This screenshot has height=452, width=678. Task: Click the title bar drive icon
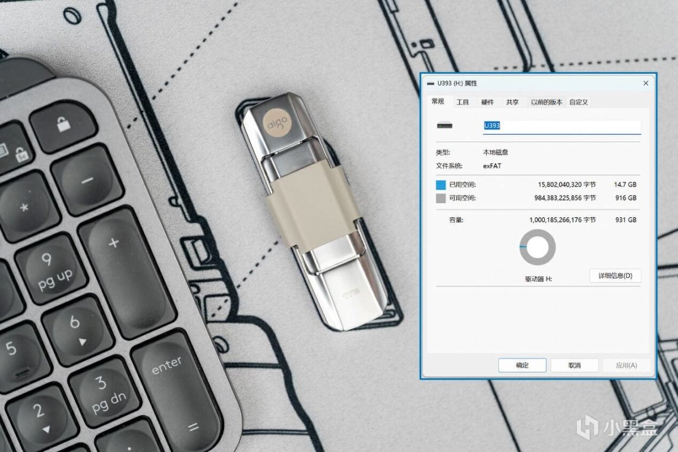click(x=431, y=83)
